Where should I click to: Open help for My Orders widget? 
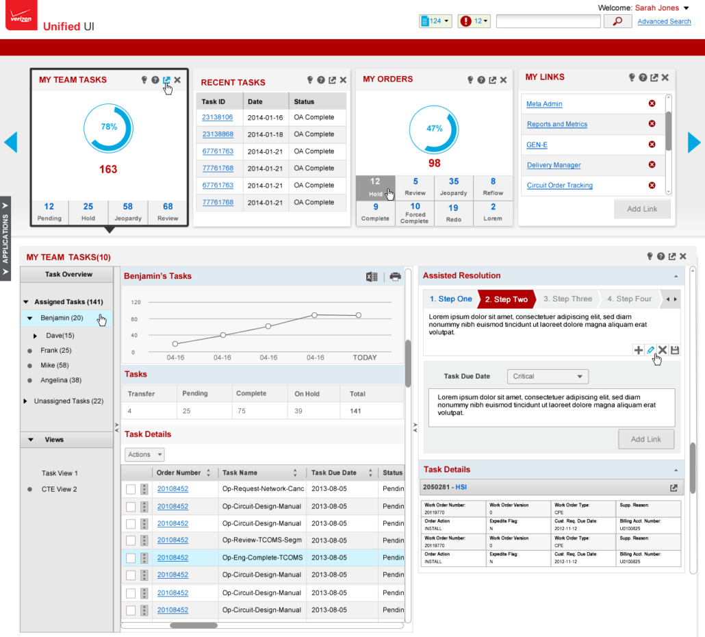coord(481,80)
